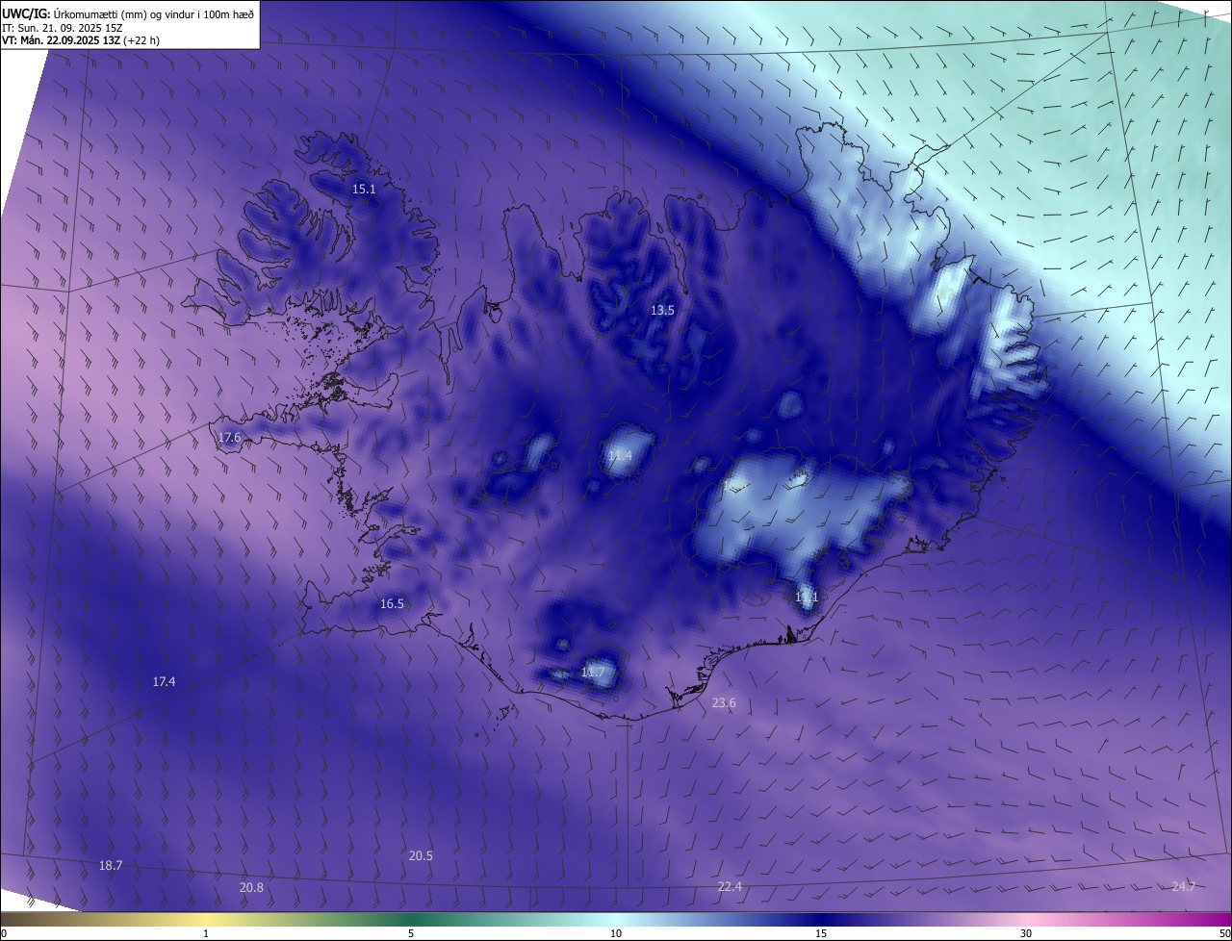Viewport: 1232px width, 941px height.
Task: Select the 11.7 value near the south coast
Action: [x=593, y=672]
